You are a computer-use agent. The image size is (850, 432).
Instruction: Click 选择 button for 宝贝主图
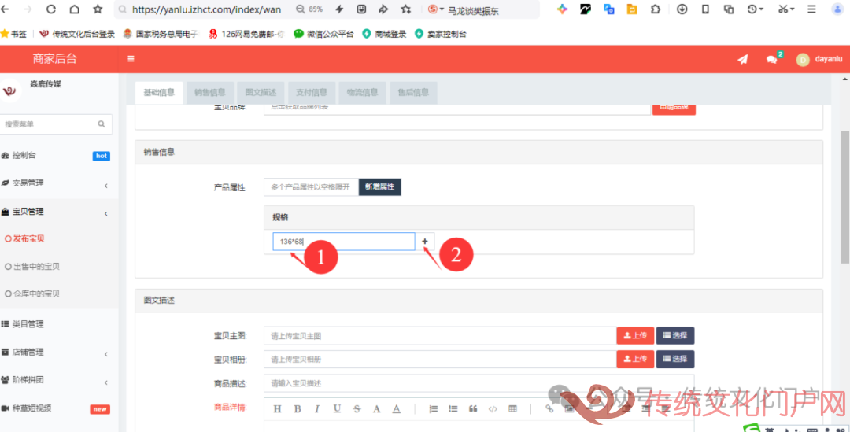point(675,335)
